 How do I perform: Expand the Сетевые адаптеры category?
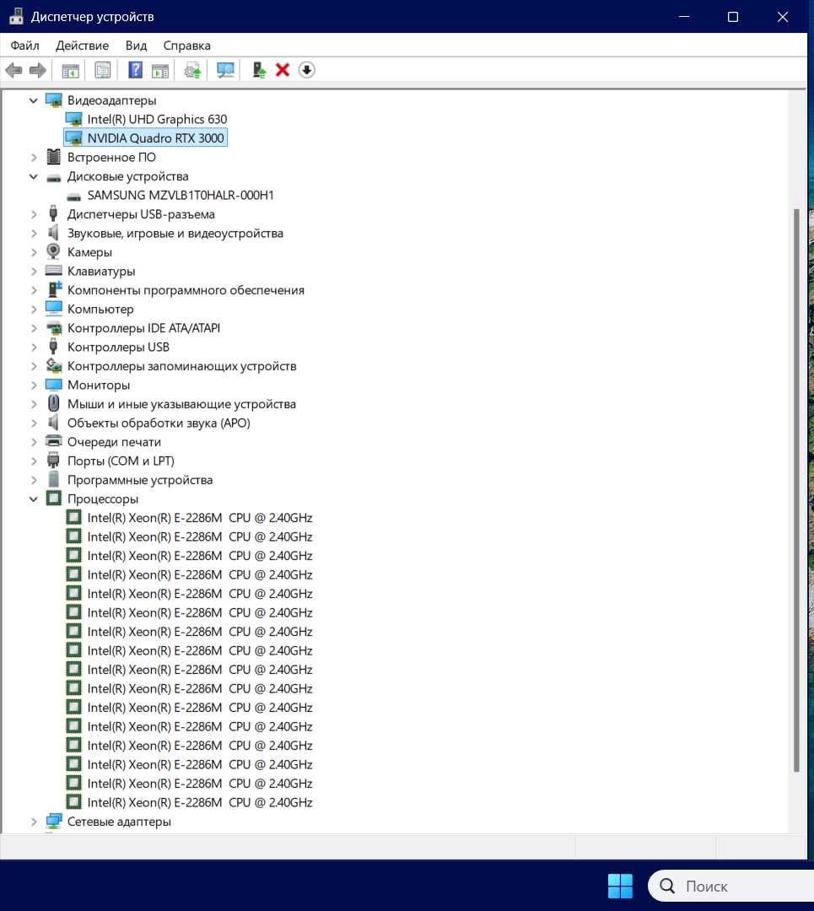pos(34,822)
